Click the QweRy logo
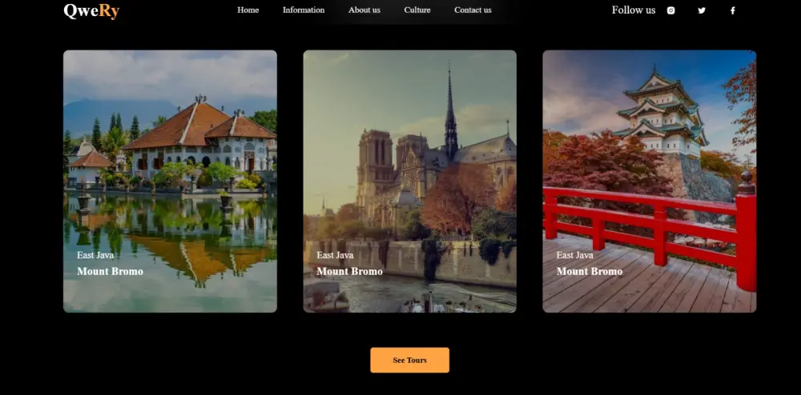This screenshot has height=395, width=801. (x=91, y=10)
